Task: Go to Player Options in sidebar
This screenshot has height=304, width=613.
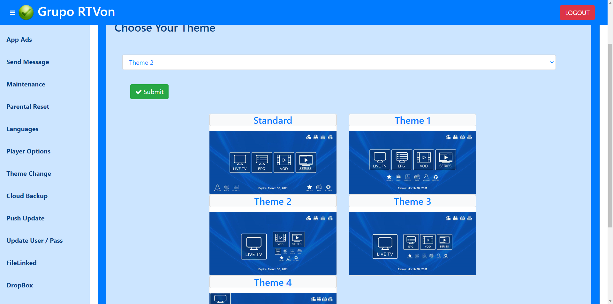Action: click(28, 151)
